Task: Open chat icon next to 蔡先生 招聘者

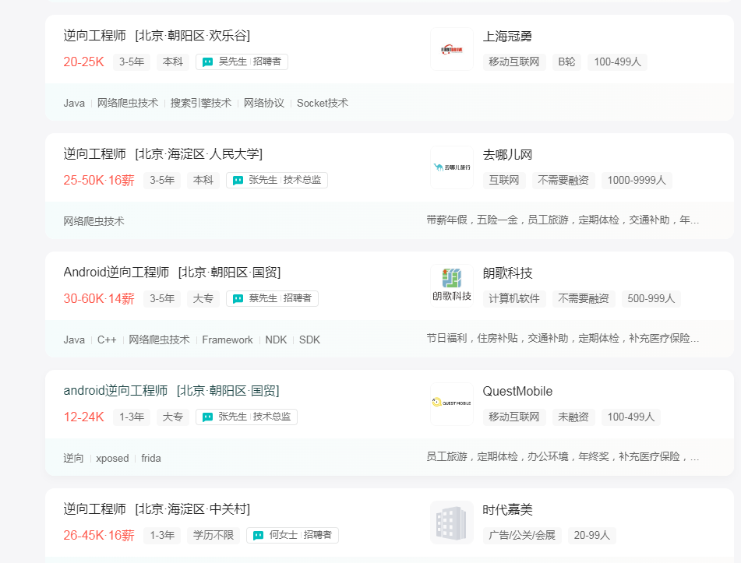Action: [238, 298]
